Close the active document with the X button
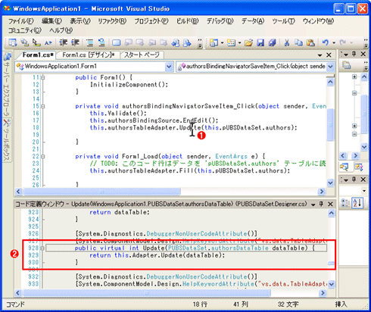 (329, 55)
